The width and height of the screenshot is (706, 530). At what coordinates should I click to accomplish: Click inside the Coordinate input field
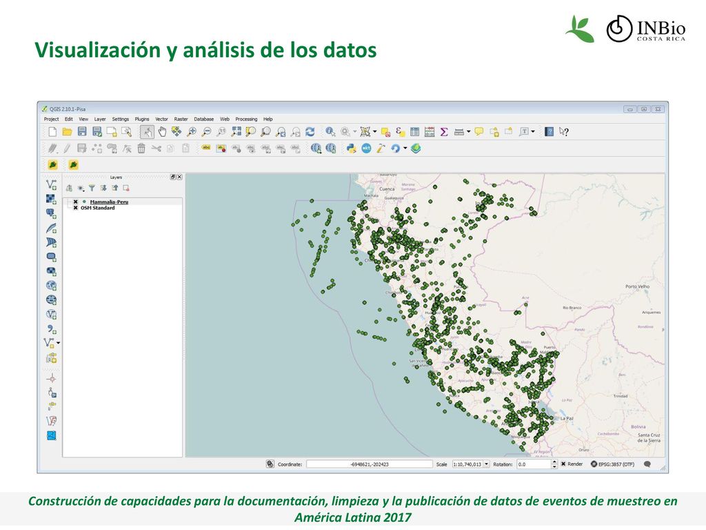tap(370, 464)
